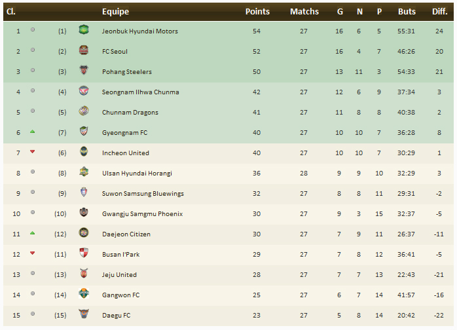The image size is (457, 330).
Task: Click the Daegu FC club crest
Action: point(84,315)
